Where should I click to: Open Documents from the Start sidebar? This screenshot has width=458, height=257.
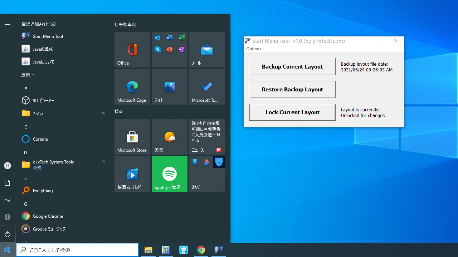click(8, 183)
